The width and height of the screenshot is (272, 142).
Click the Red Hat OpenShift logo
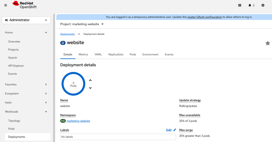24,5
